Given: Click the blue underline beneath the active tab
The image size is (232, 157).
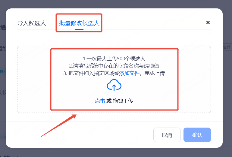Looking at the screenshot, I should pos(79,29).
